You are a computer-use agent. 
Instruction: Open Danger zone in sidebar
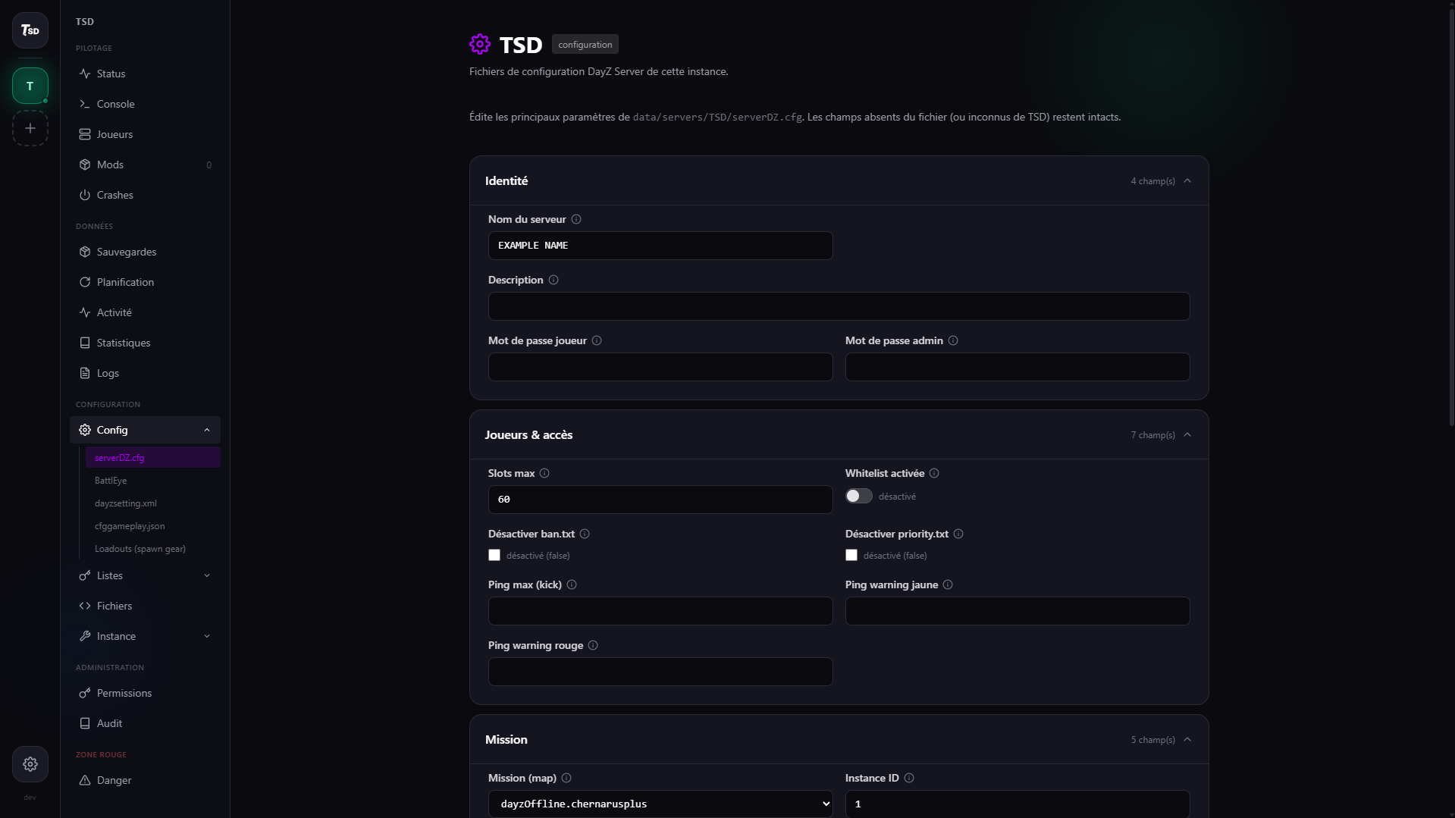click(x=145, y=780)
